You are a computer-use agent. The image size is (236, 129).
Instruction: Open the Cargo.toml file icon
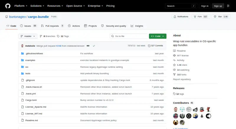coord(22,100)
